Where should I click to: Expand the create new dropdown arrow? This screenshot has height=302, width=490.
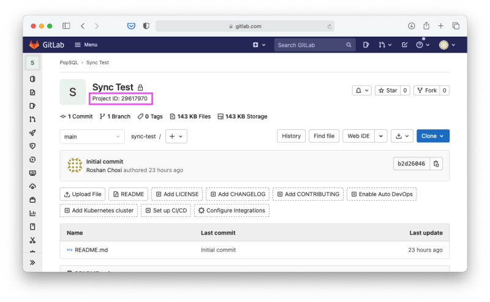pyautogui.click(x=264, y=45)
